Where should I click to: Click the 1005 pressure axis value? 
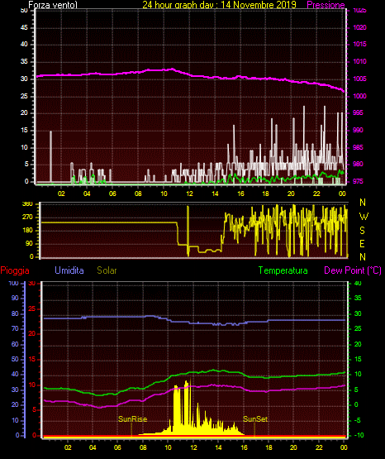(x=359, y=79)
